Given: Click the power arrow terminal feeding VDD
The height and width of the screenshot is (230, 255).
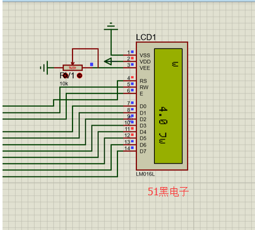Looking at the screenshot, I should pos(108,61).
